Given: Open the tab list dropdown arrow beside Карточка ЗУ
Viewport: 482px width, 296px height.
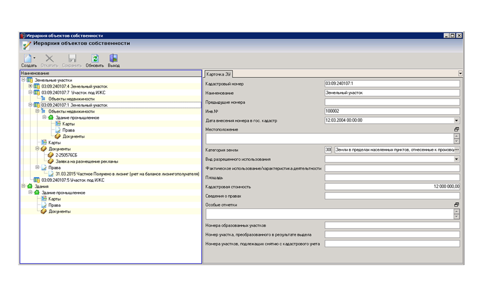Looking at the screenshot, I should tap(460, 73).
